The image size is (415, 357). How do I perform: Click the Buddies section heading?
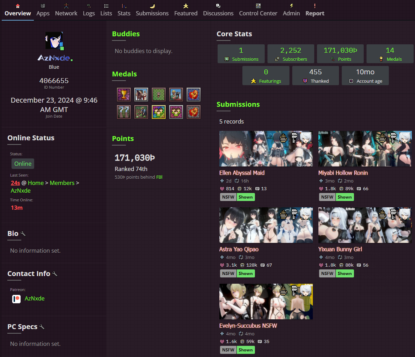click(126, 34)
